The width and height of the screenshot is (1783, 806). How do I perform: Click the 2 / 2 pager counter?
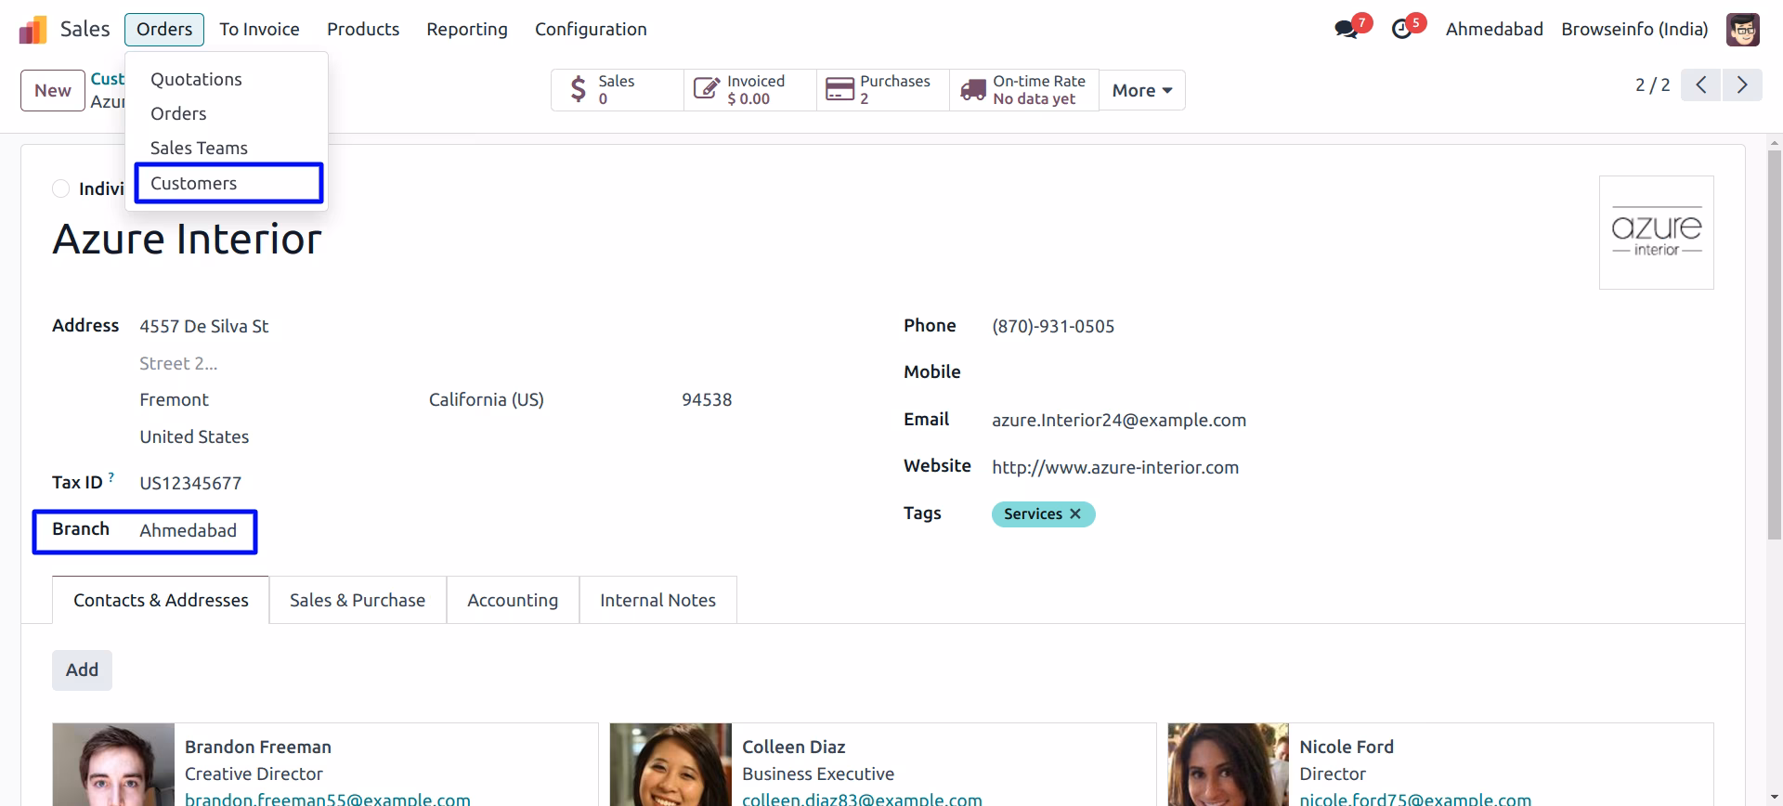pos(1652,85)
